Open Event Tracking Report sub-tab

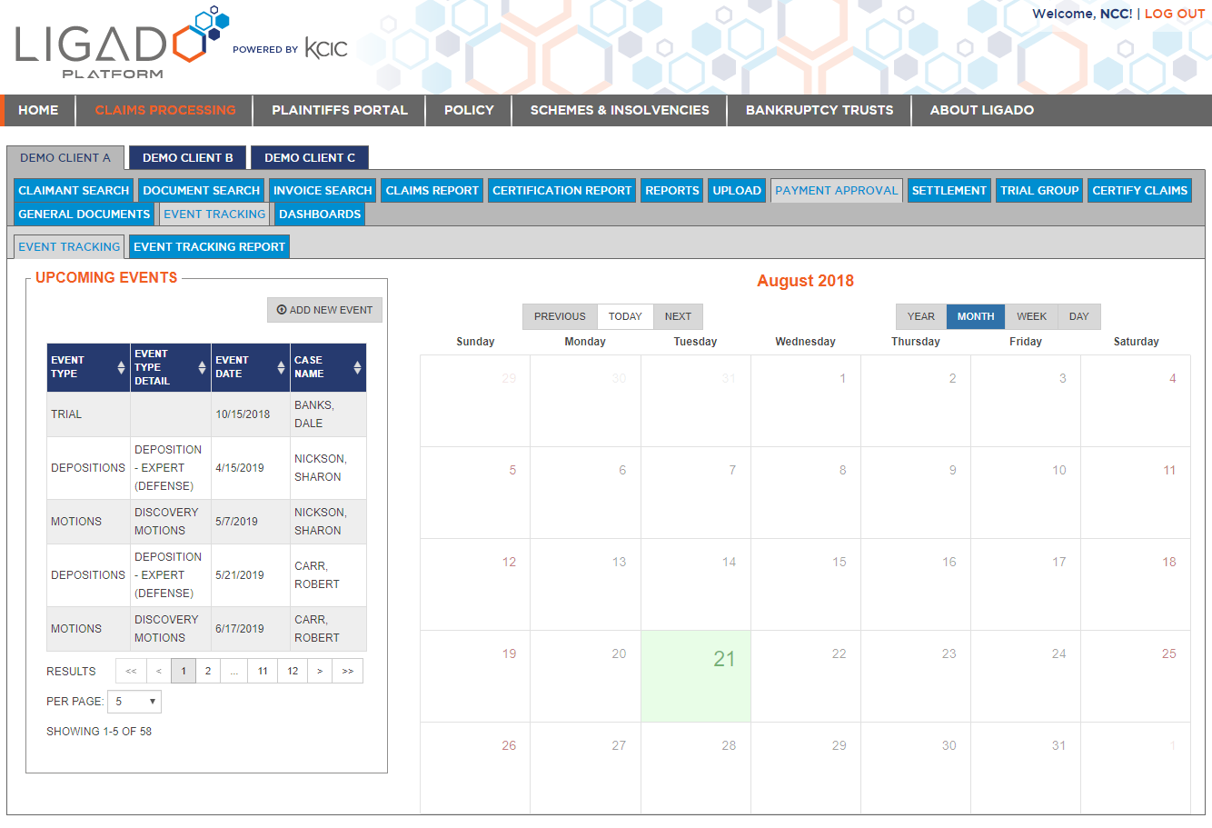point(210,246)
